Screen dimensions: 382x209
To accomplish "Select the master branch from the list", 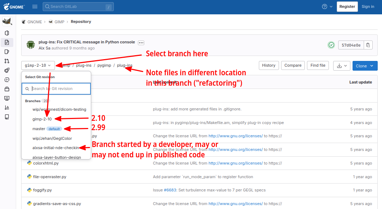I will [39, 129].
